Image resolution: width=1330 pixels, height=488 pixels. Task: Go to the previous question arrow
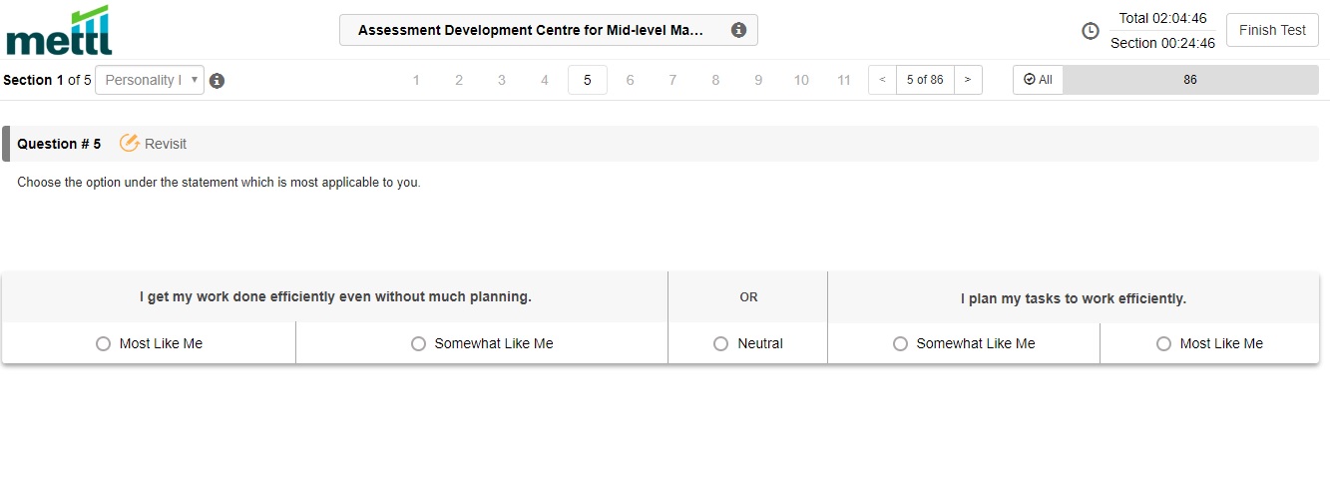[882, 80]
